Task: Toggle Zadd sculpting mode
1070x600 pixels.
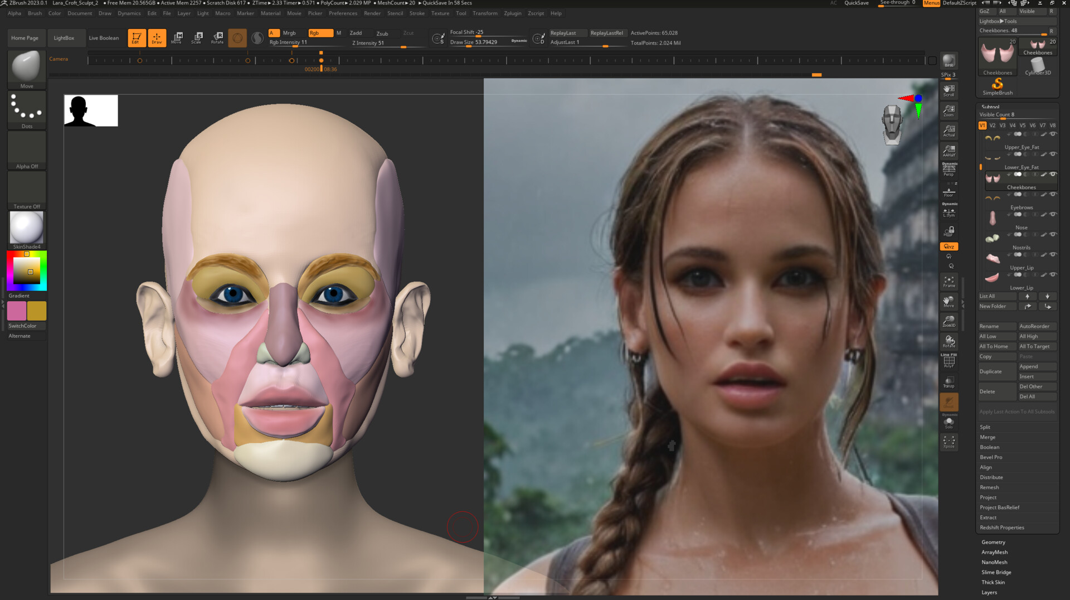Action: tap(357, 33)
